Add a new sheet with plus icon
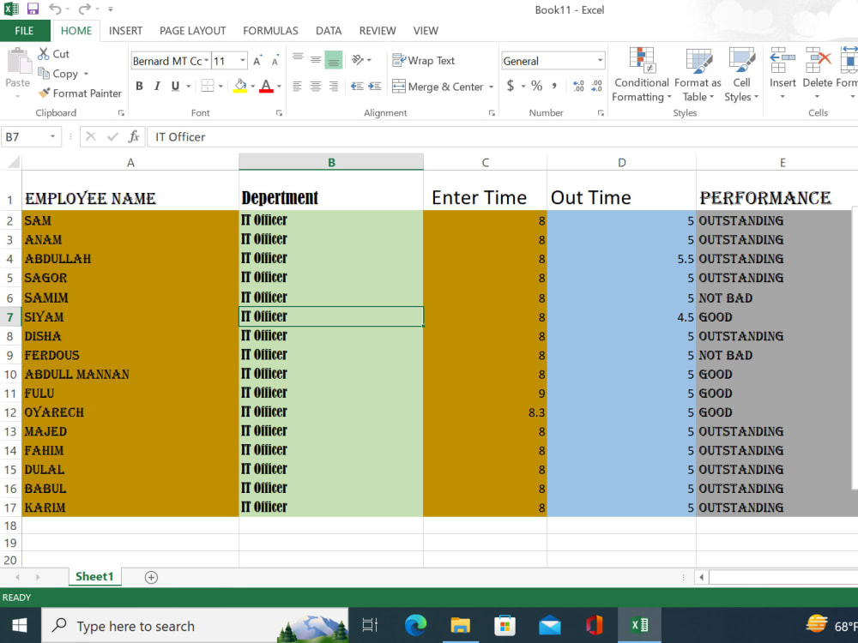Image resolution: width=858 pixels, height=643 pixels. pos(151,577)
